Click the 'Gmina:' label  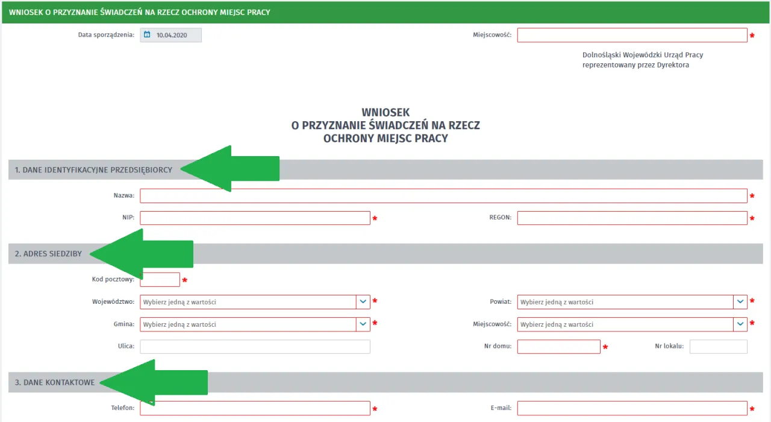point(123,324)
